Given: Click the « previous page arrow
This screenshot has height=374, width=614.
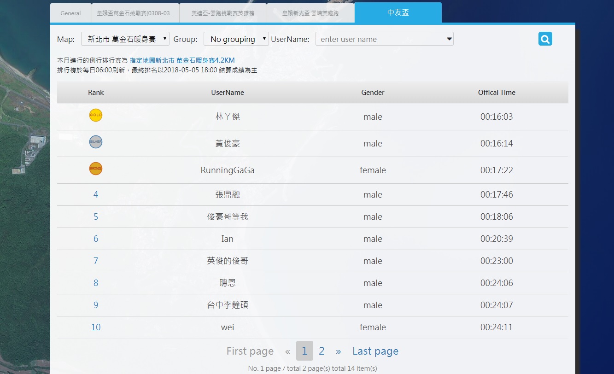Looking at the screenshot, I should 287,351.
